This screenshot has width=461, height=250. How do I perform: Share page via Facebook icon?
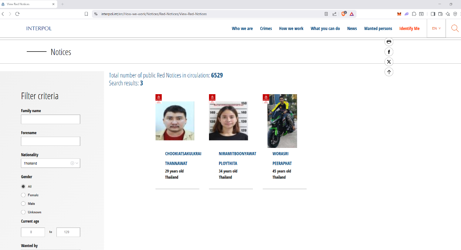[389, 52]
